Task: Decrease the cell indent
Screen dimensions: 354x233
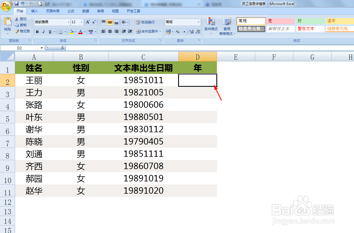Action: coord(124,32)
